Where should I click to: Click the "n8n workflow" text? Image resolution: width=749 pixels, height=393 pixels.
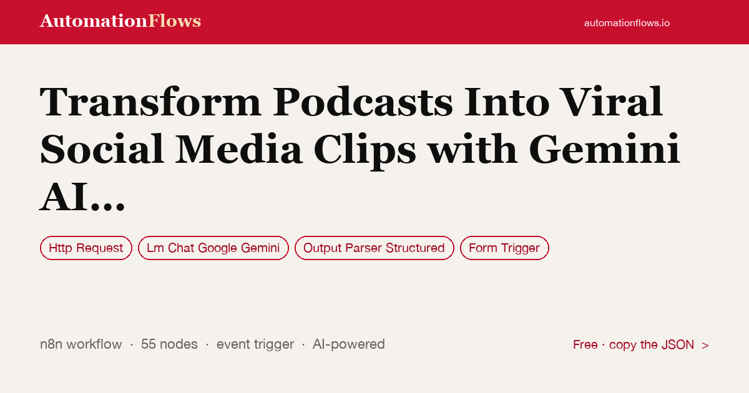click(x=81, y=344)
